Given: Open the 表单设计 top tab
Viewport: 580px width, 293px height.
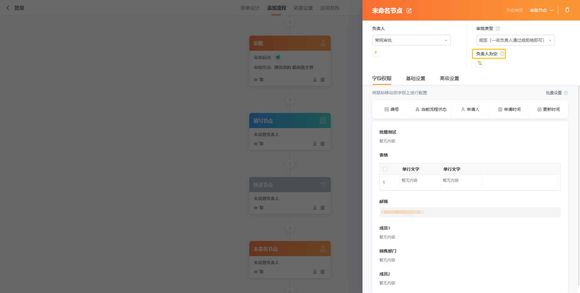Looking at the screenshot, I should click(x=250, y=8).
